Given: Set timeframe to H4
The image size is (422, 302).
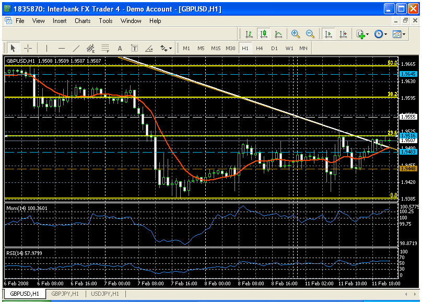Looking at the screenshot, I should [260, 48].
